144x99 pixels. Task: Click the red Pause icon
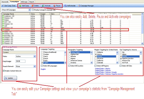(x=54, y=6)
